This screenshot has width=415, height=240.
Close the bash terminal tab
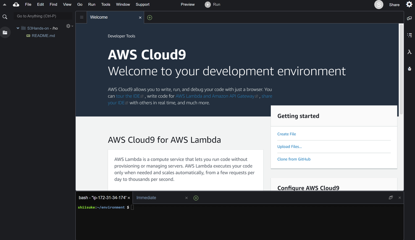tap(129, 198)
